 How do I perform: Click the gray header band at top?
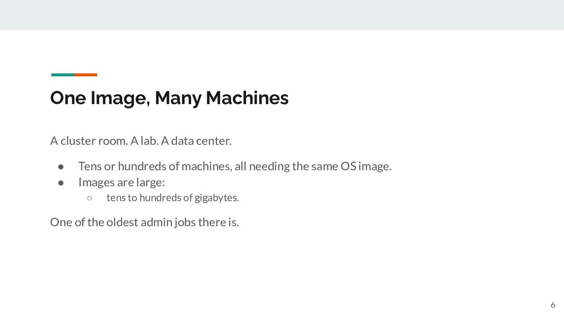coord(282,15)
